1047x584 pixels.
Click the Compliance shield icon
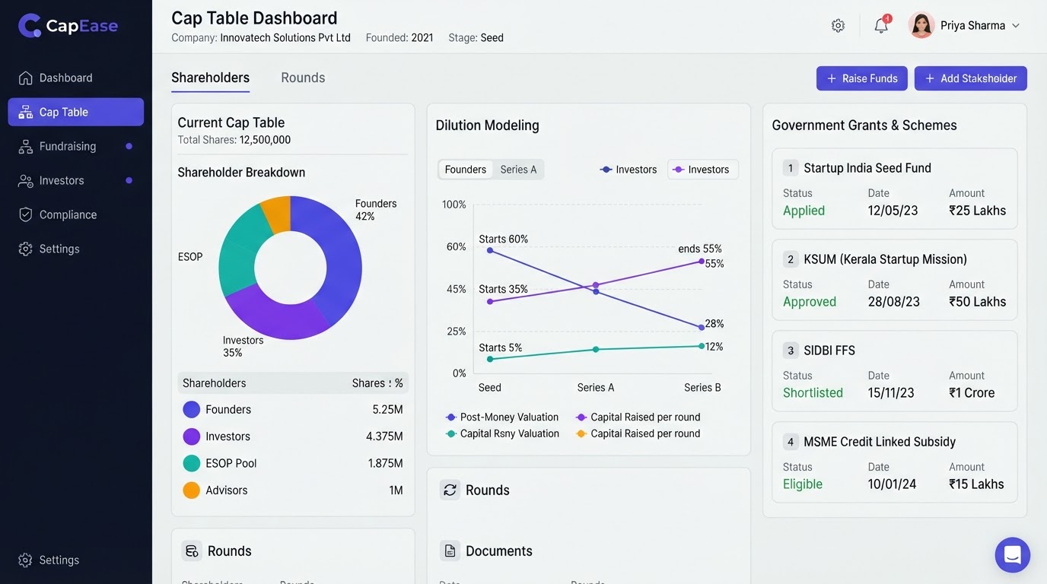pyautogui.click(x=26, y=214)
